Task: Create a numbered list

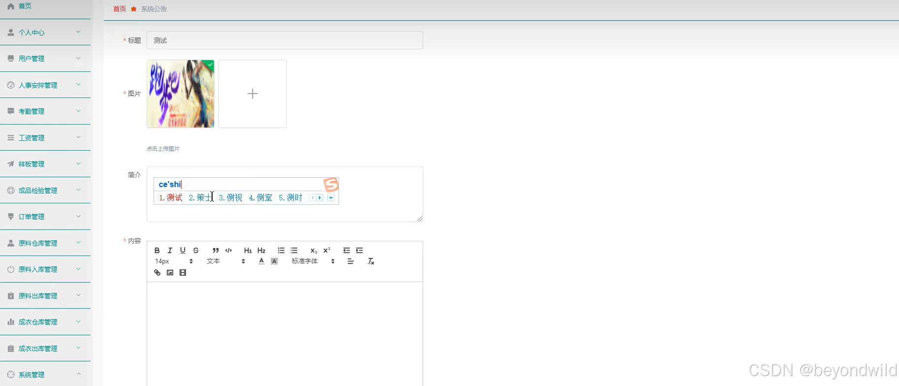Action: point(281,250)
